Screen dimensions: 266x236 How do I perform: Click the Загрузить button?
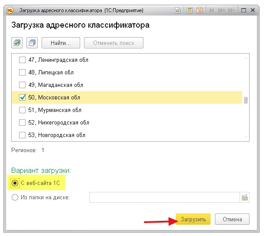(193, 219)
